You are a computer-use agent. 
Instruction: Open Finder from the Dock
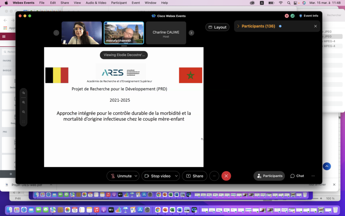point(9,210)
